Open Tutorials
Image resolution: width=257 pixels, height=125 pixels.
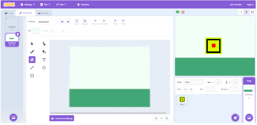point(83,5)
